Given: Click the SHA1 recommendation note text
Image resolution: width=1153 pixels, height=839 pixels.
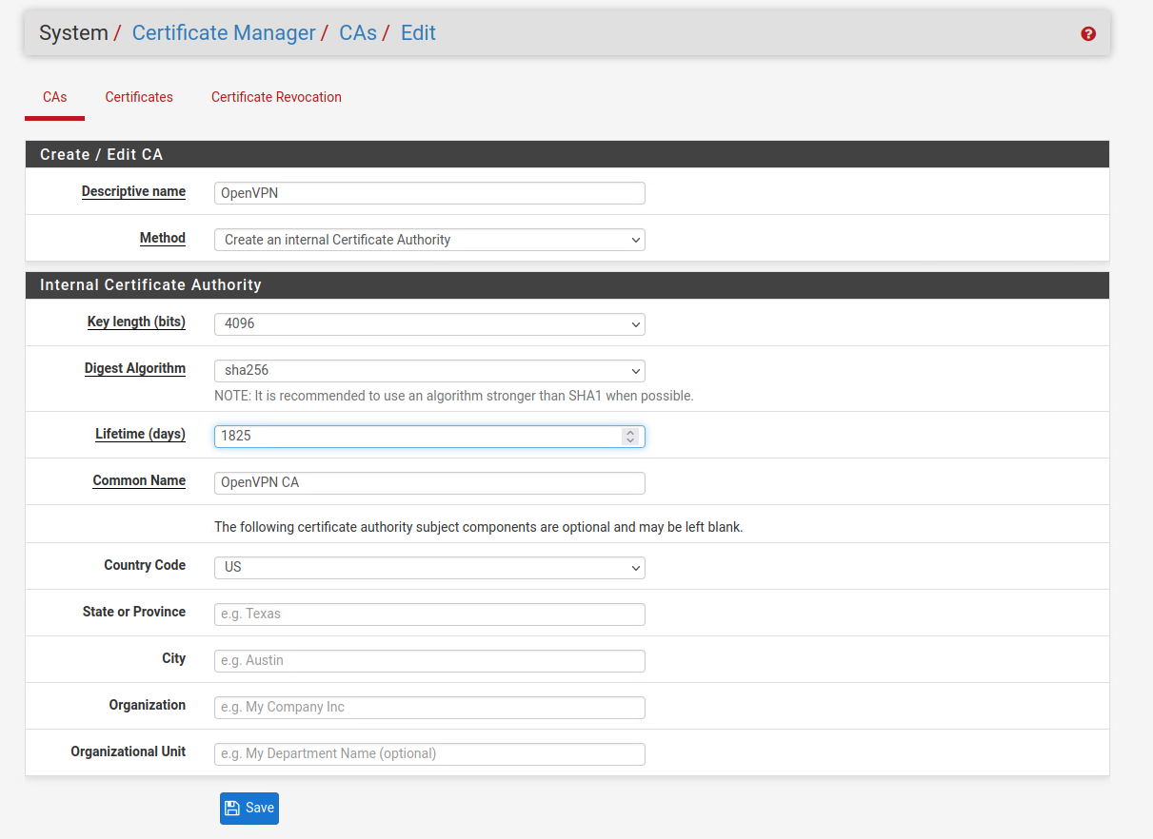Looking at the screenshot, I should [x=454, y=396].
